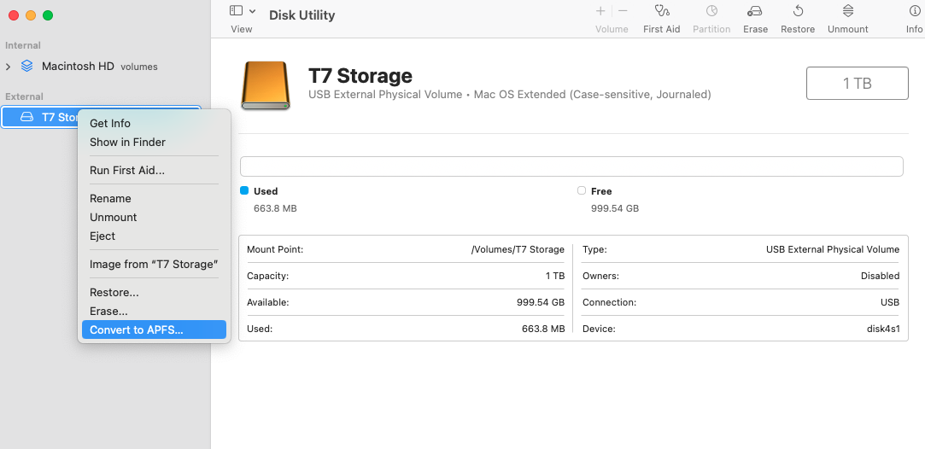This screenshot has width=925, height=449.
Task: Click the T7 Storage title heading
Action: click(360, 75)
